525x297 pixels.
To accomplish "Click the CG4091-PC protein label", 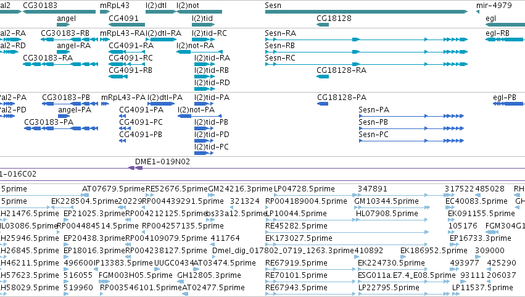I will [141, 122].
